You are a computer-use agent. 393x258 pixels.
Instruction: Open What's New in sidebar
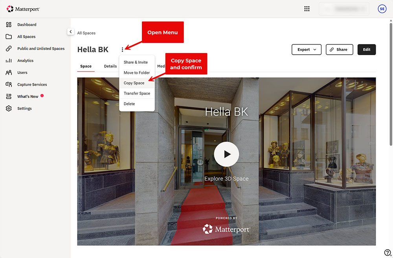tap(28, 96)
